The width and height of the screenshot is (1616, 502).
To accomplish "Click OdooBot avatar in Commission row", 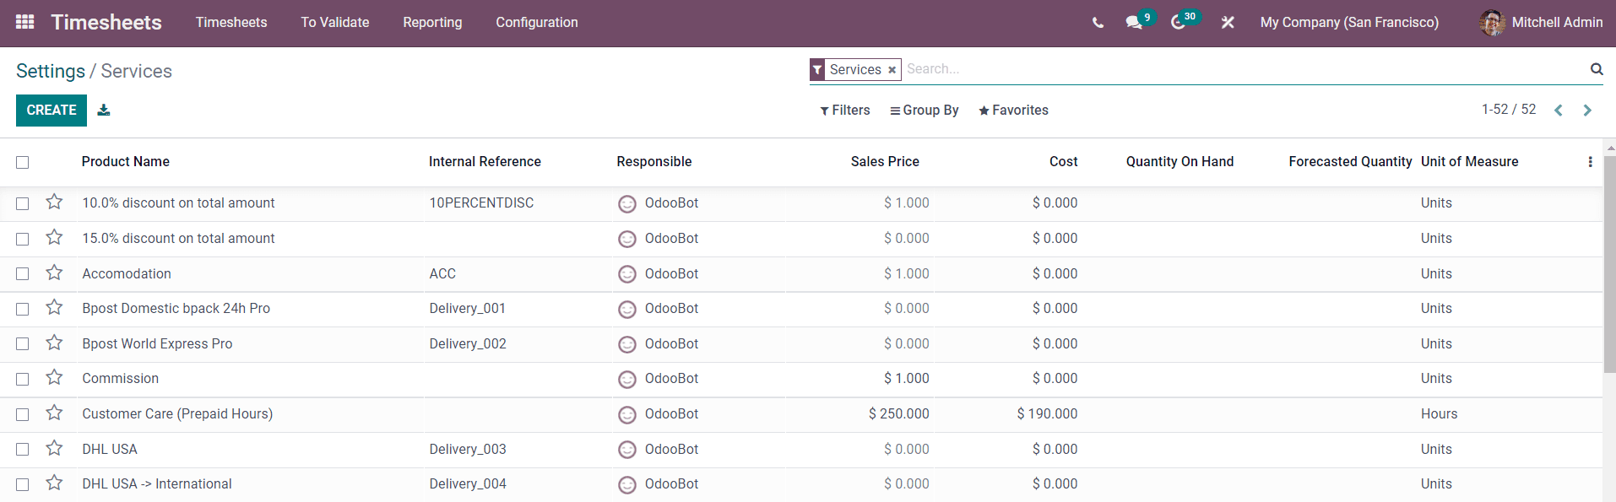I will tap(627, 380).
